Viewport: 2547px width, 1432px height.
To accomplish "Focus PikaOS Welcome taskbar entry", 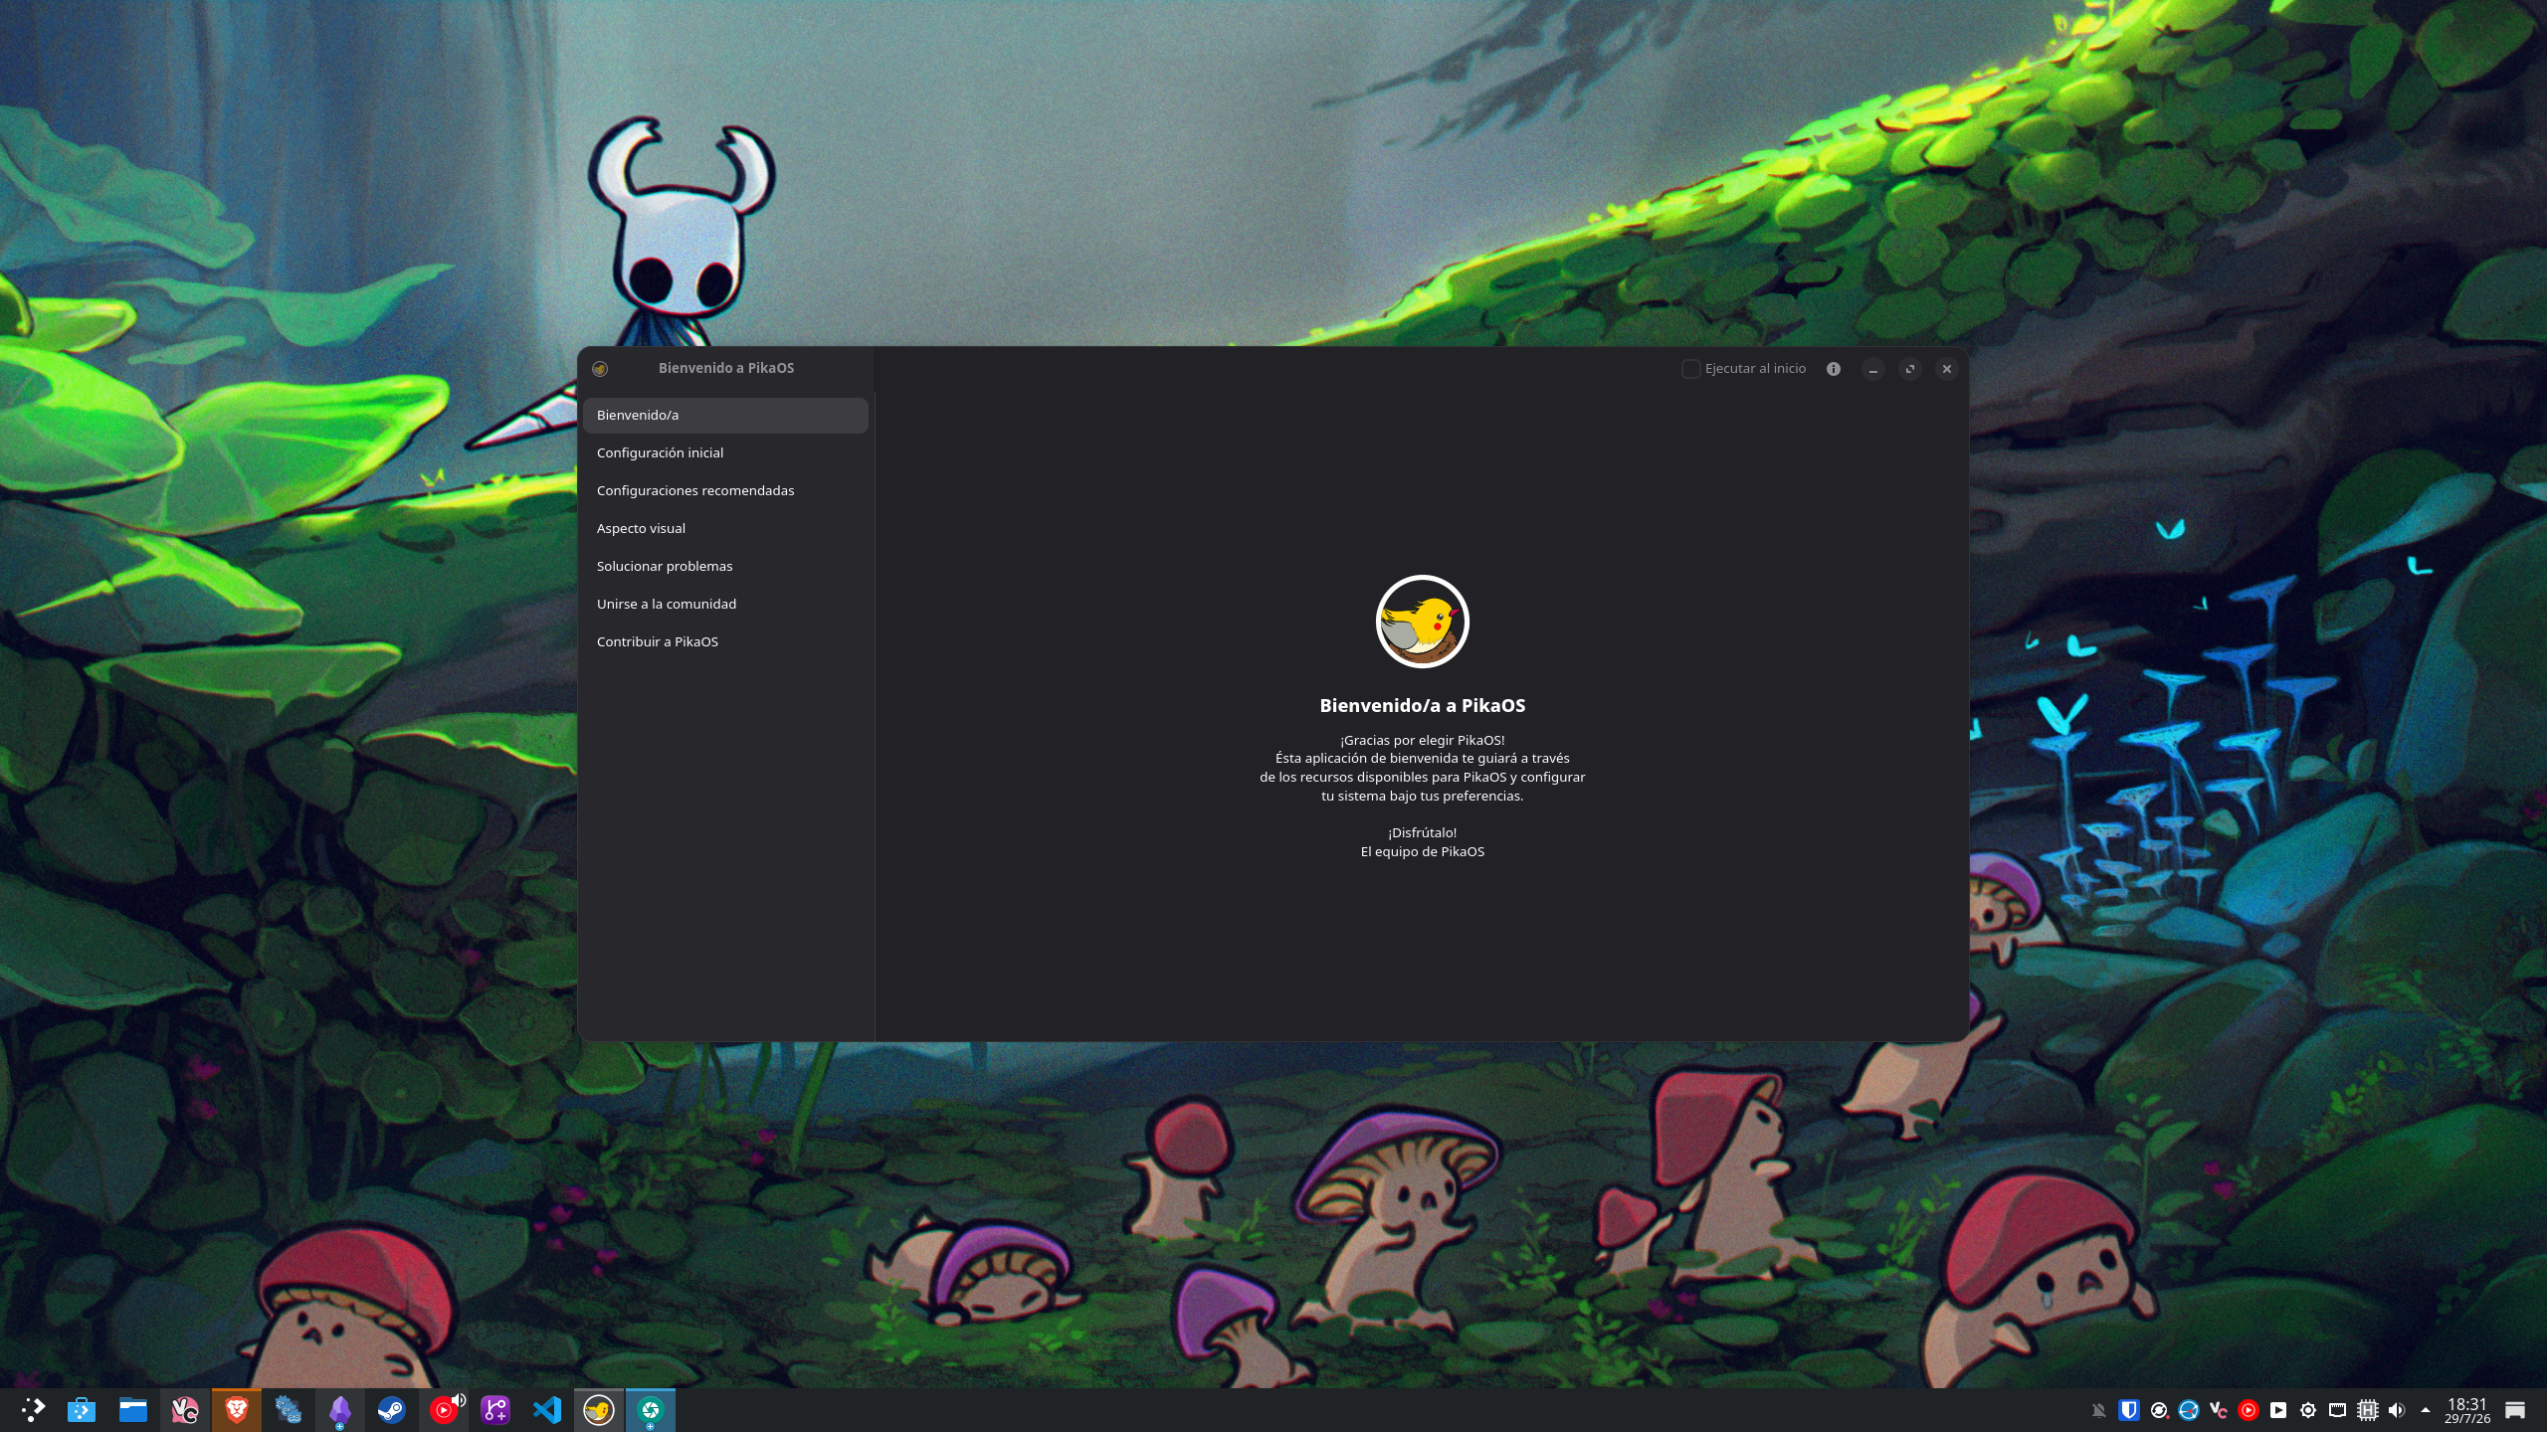I will tap(599, 1410).
